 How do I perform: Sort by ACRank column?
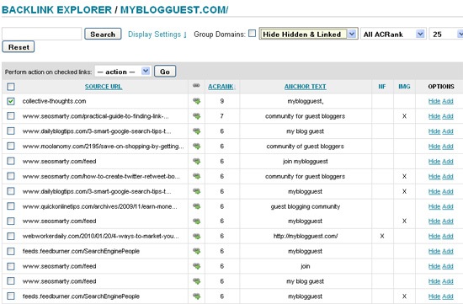221,87
